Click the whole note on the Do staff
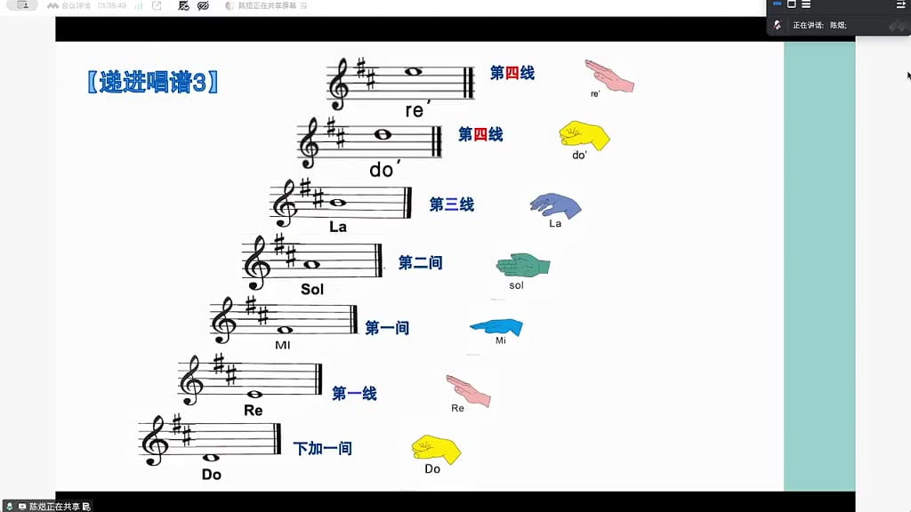This screenshot has height=512, width=911. pos(211,458)
